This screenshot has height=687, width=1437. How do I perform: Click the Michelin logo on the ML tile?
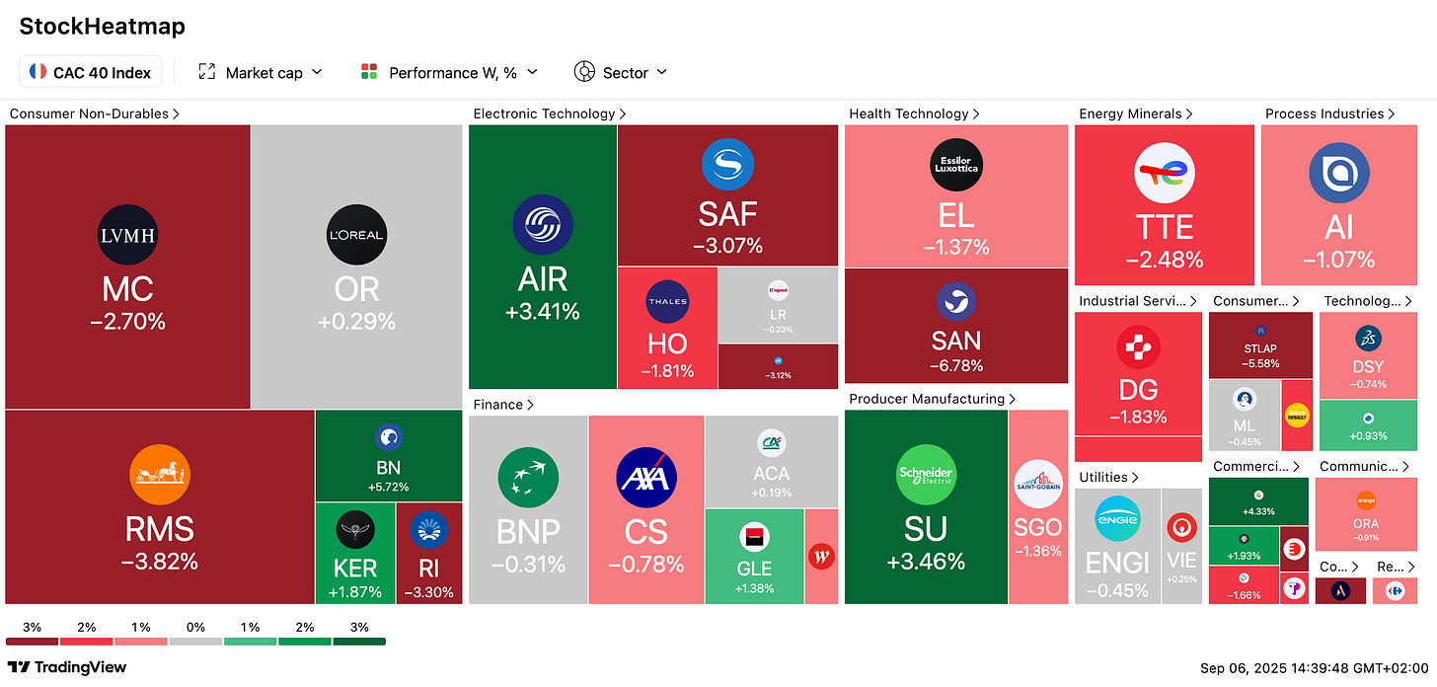coord(1245,400)
